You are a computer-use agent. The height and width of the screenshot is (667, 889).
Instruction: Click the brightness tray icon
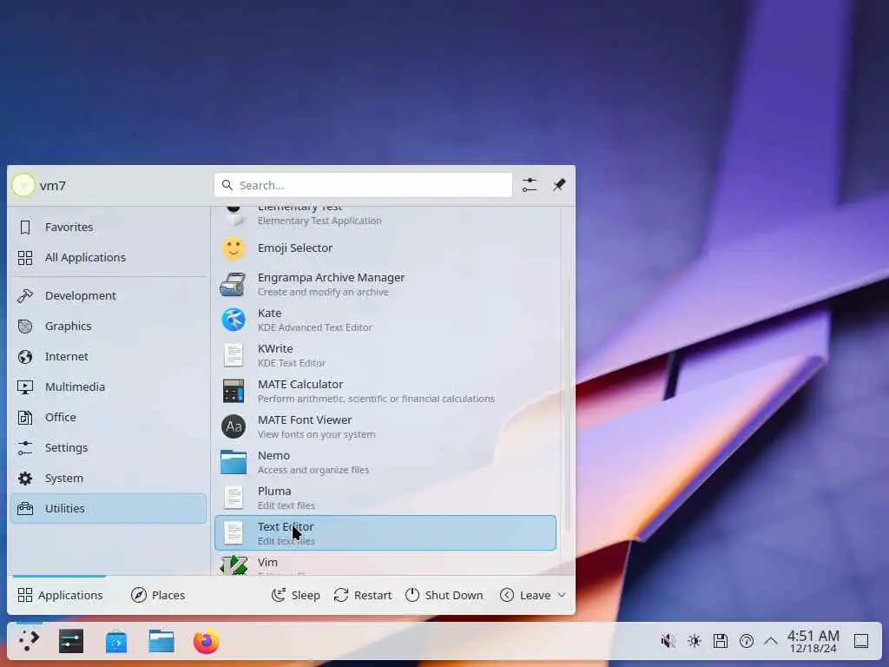coord(694,642)
